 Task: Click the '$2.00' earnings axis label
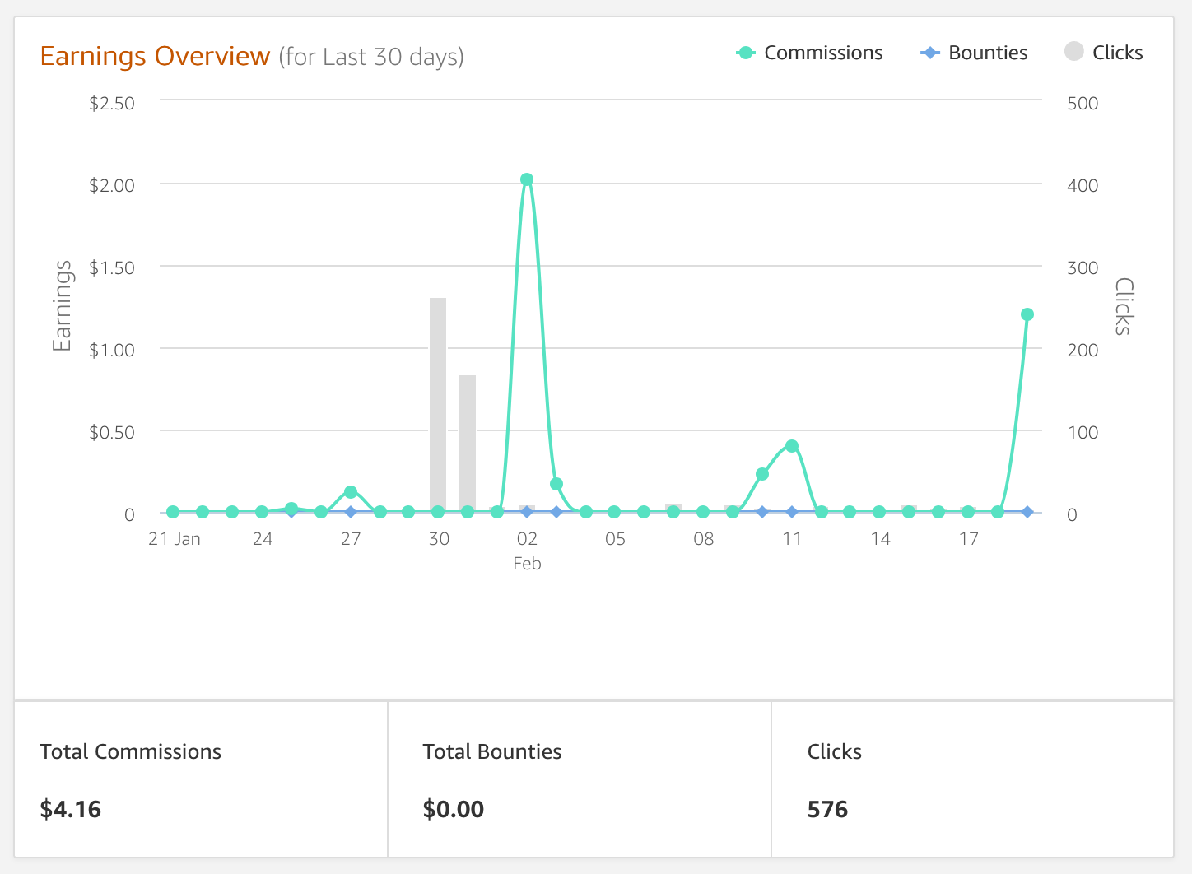coord(112,185)
